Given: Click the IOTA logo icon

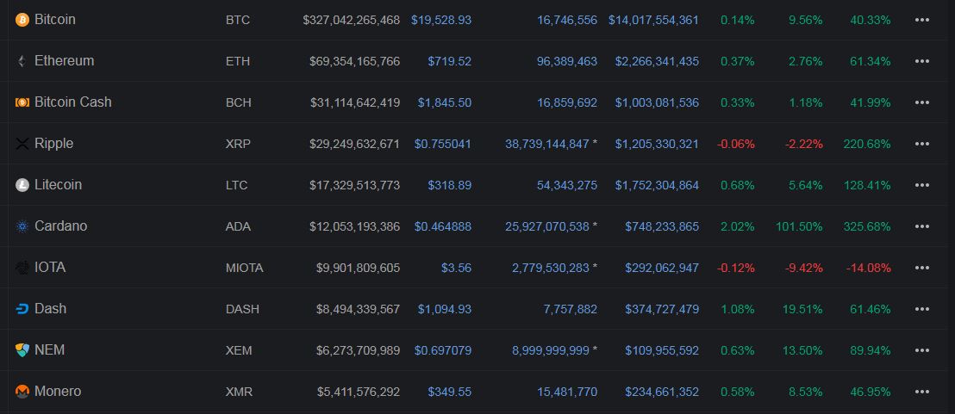Looking at the screenshot, I should point(22,268).
